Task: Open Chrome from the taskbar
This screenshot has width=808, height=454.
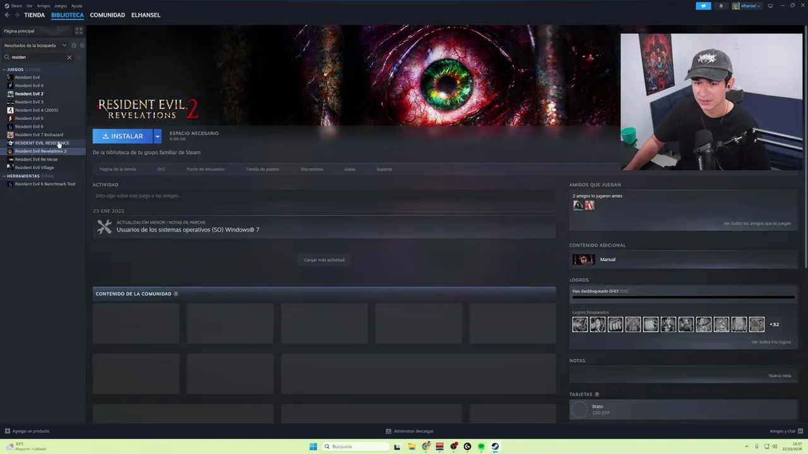Action: tap(426, 446)
